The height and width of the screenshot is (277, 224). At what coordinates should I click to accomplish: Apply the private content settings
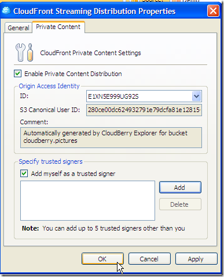click(x=196, y=259)
